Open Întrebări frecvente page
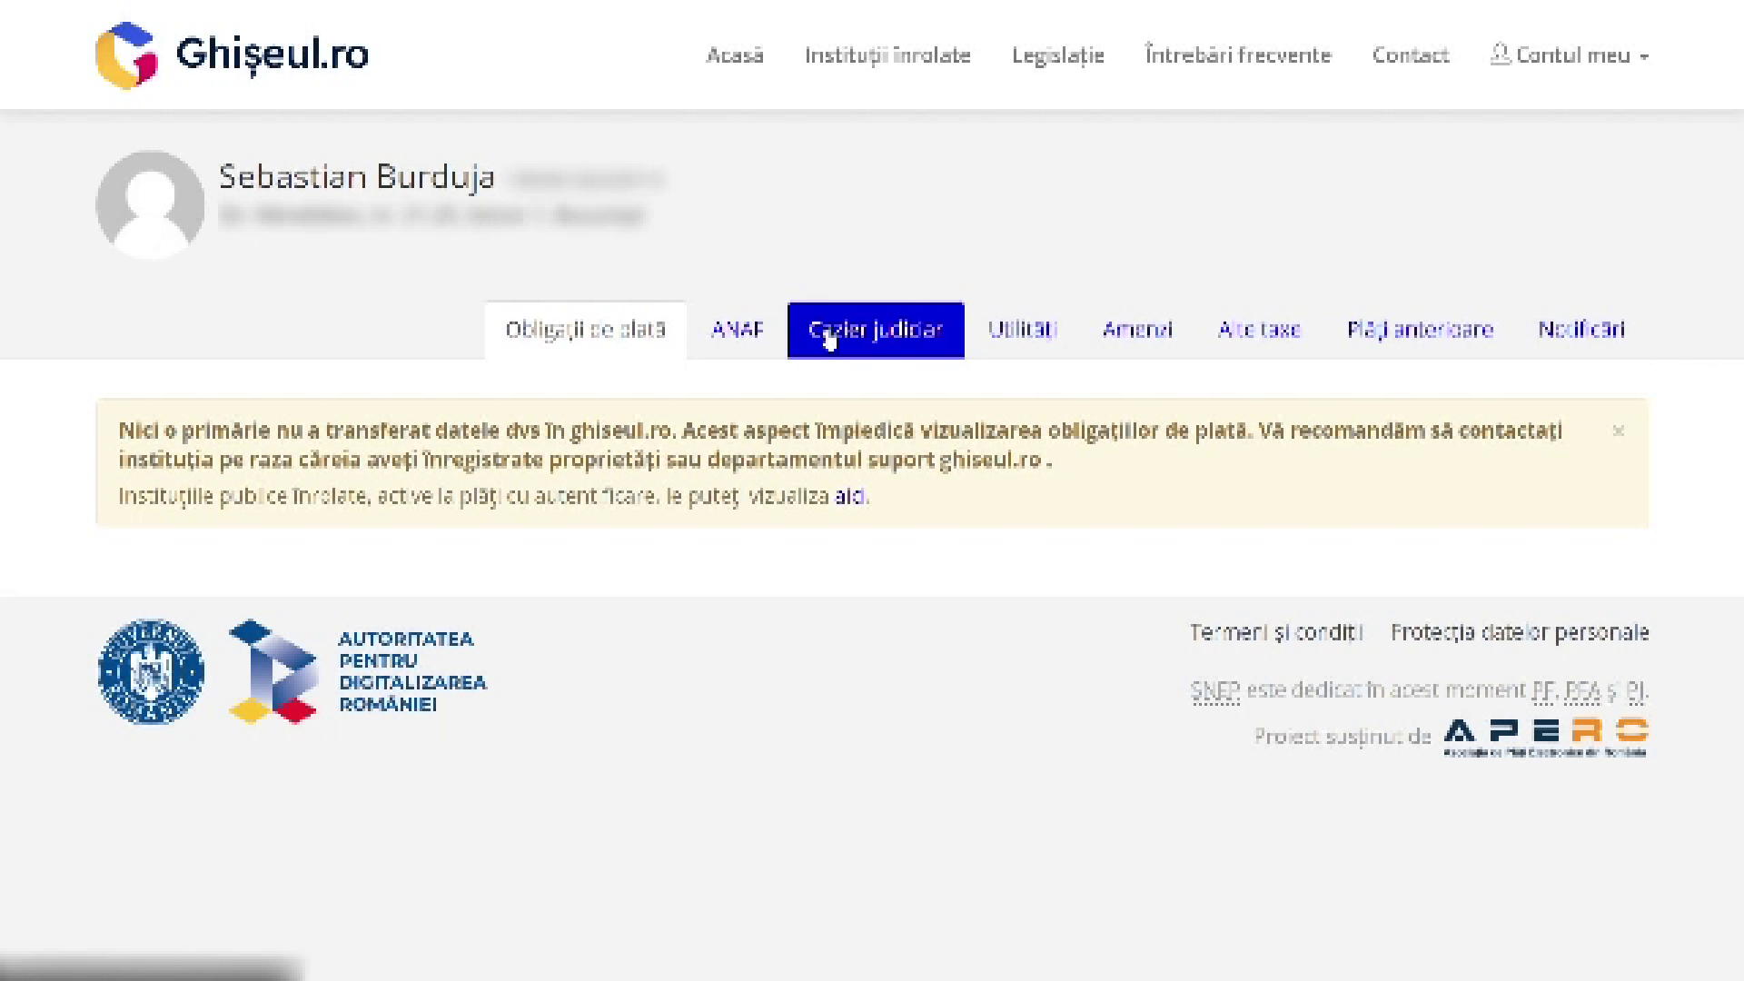Image resolution: width=1744 pixels, height=981 pixels. tap(1238, 55)
